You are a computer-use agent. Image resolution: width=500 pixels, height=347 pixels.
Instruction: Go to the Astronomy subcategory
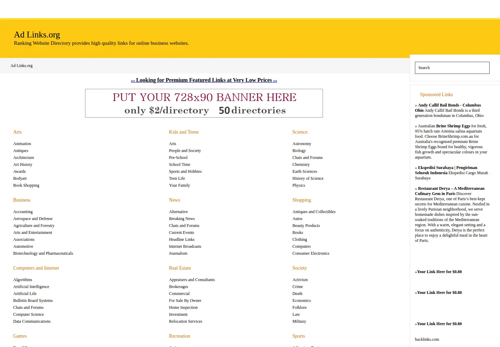coord(302,144)
